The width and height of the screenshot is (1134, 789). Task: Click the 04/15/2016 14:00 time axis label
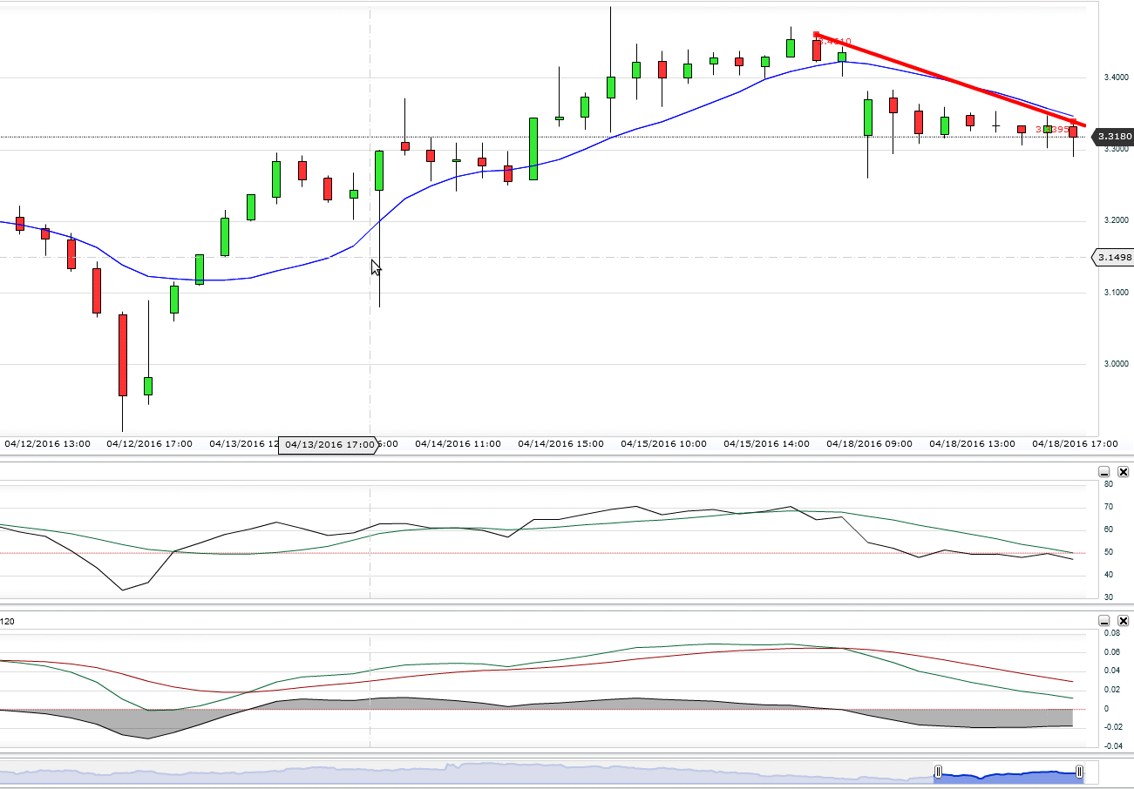(x=766, y=444)
